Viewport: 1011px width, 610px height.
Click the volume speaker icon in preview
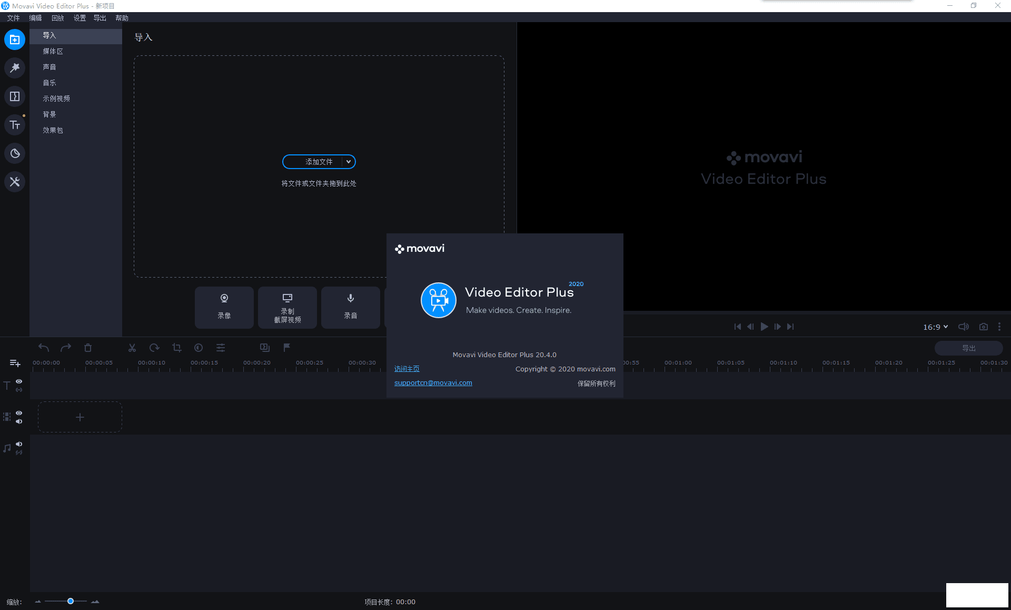(963, 327)
